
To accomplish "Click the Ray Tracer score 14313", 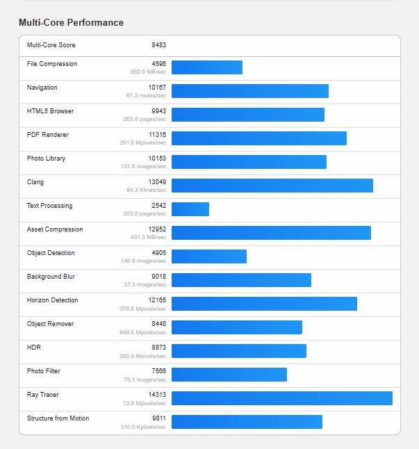I will (x=157, y=395).
